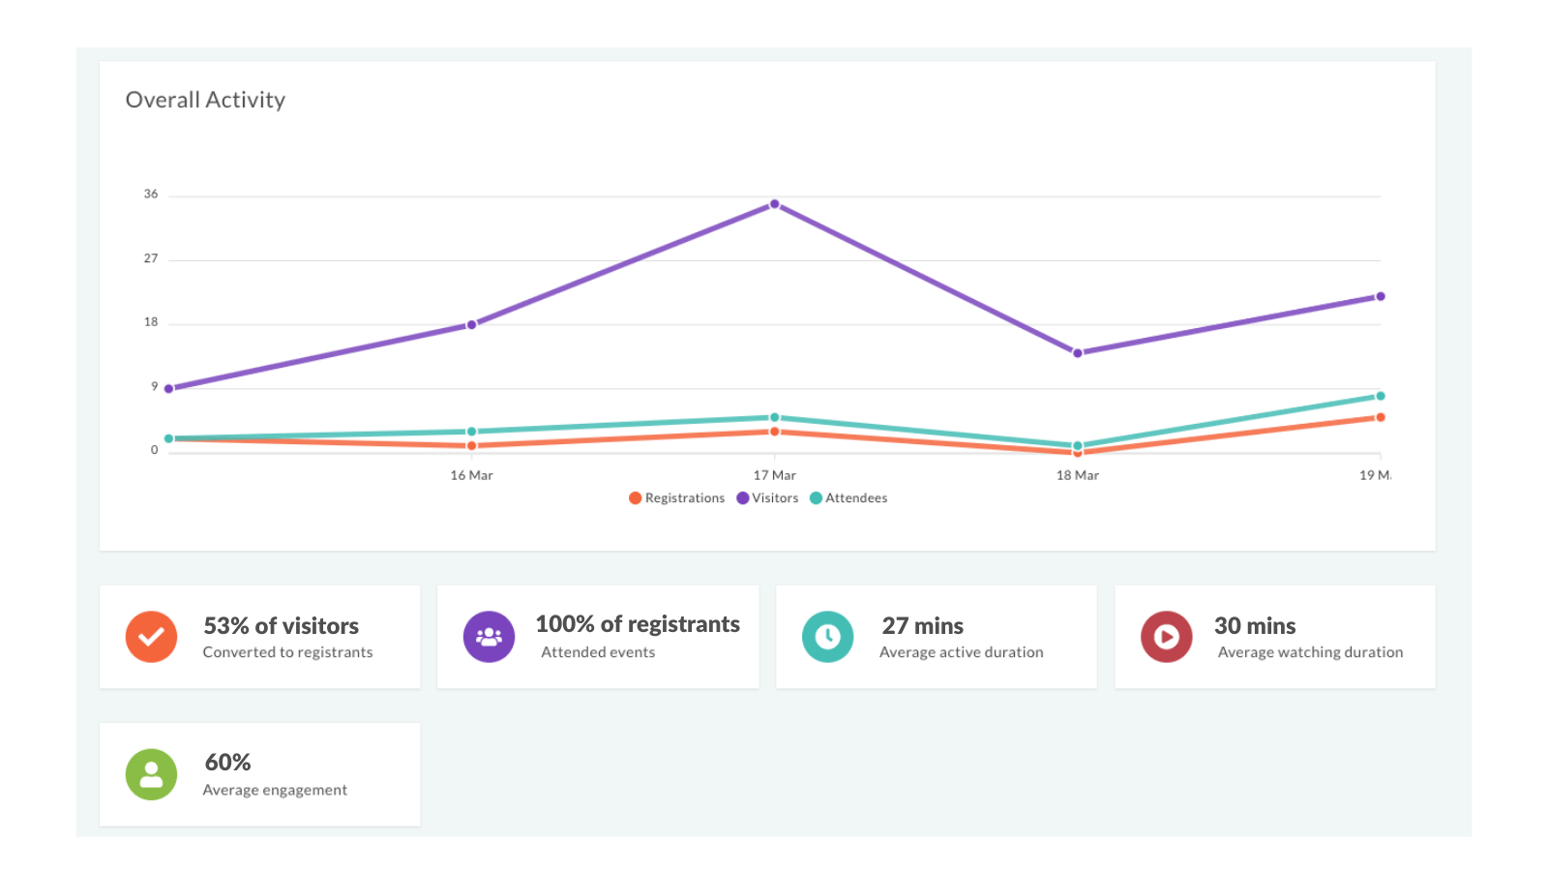Click the 60% Average engagement card
1548x871 pixels.
pyautogui.click(x=259, y=773)
